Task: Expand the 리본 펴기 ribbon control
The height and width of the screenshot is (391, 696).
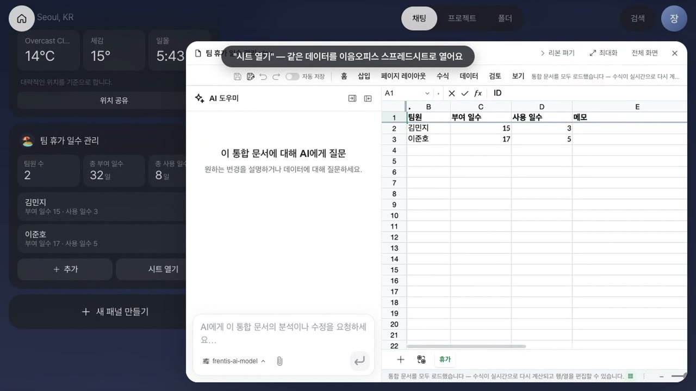Action: coord(557,53)
